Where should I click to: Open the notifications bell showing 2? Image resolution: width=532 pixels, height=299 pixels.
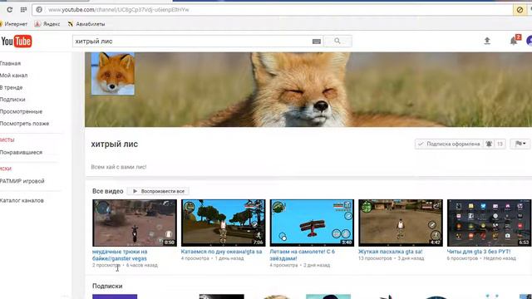[515, 41]
